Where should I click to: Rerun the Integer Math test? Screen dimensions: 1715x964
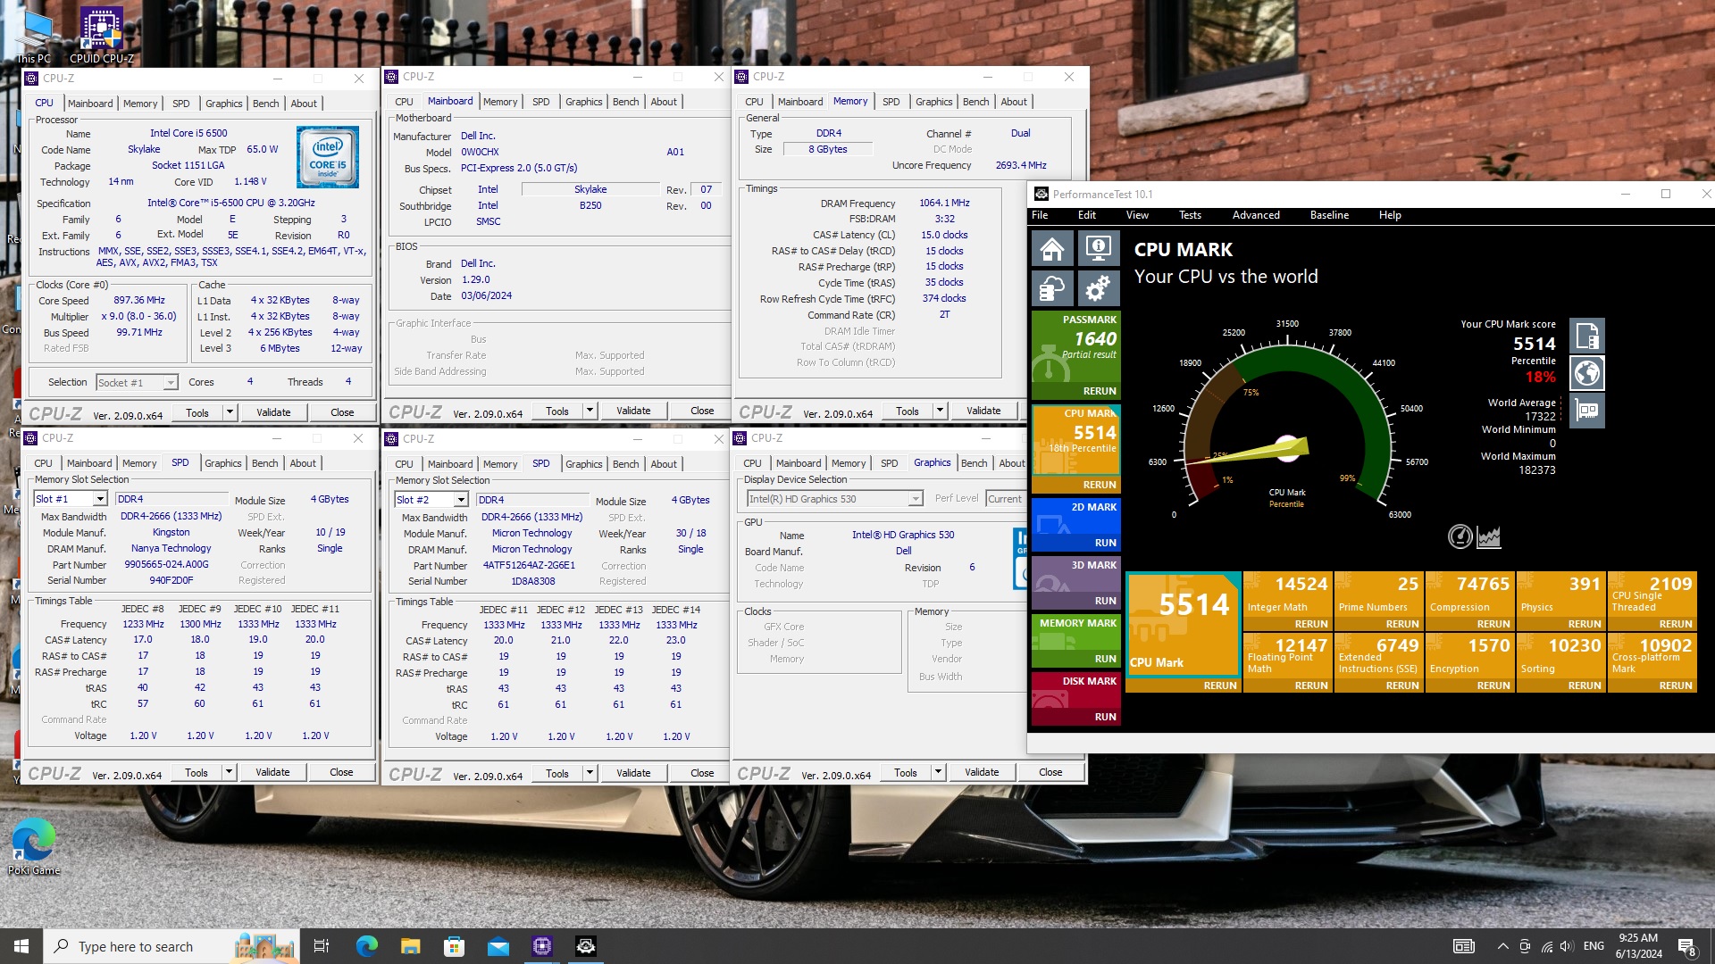click(1310, 624)
